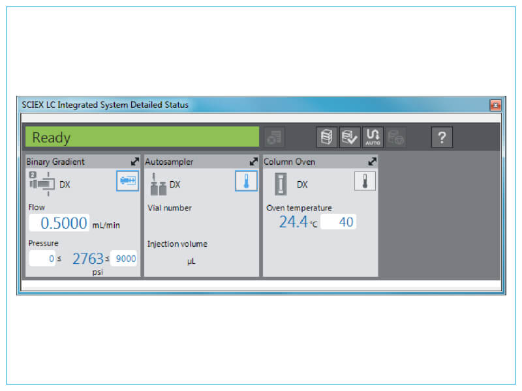
Task: Click the stacked documents toolbar icon
Action: coord(327,138)
